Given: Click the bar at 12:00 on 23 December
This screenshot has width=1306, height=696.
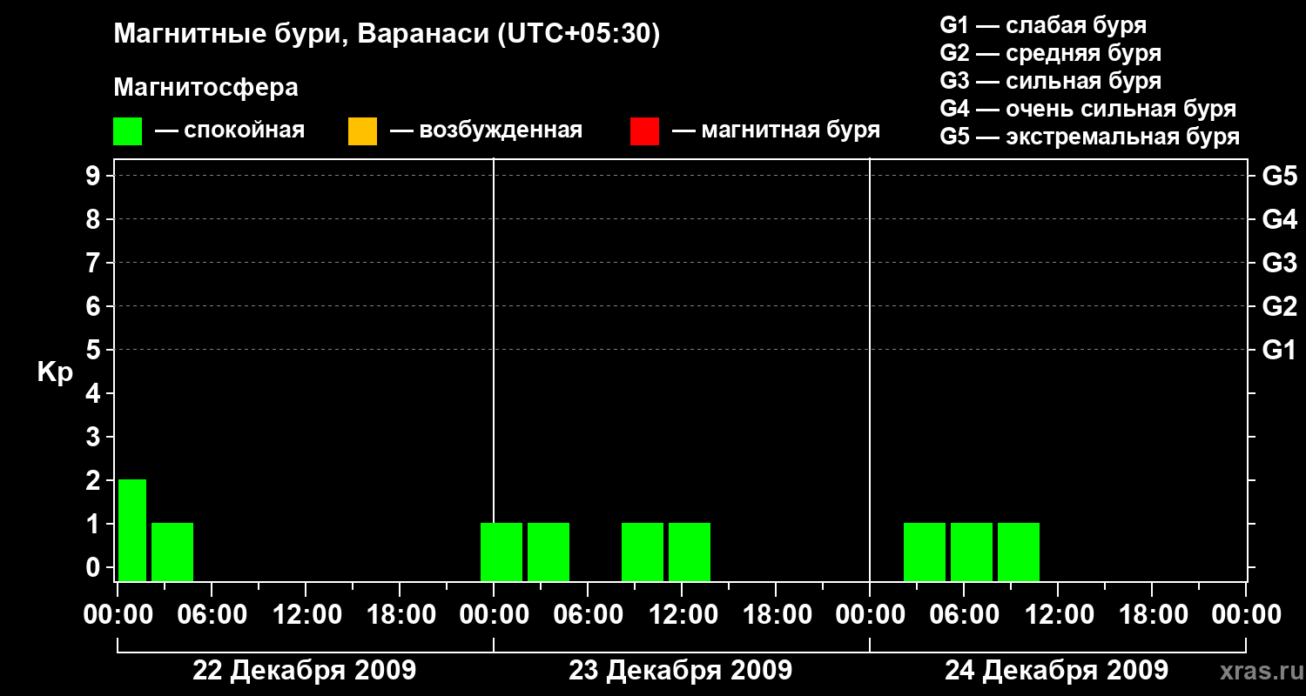Looking at the screenshot, I should 690,552.
